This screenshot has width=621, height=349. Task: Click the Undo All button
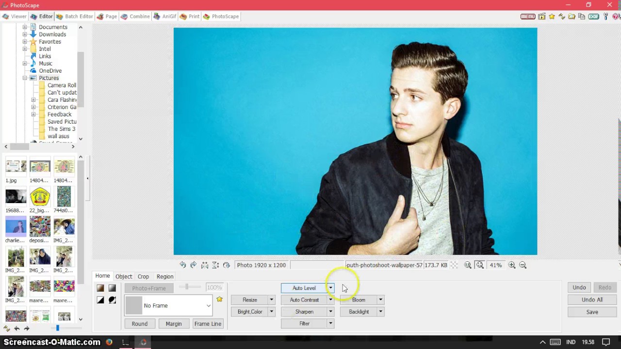point(592,300)
